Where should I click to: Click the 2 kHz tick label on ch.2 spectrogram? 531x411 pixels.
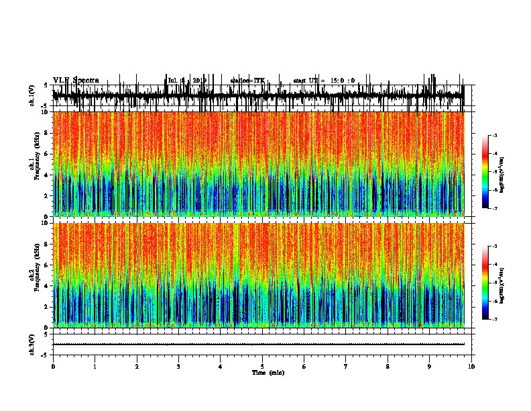pyautogui.click(x=46, y=307)
